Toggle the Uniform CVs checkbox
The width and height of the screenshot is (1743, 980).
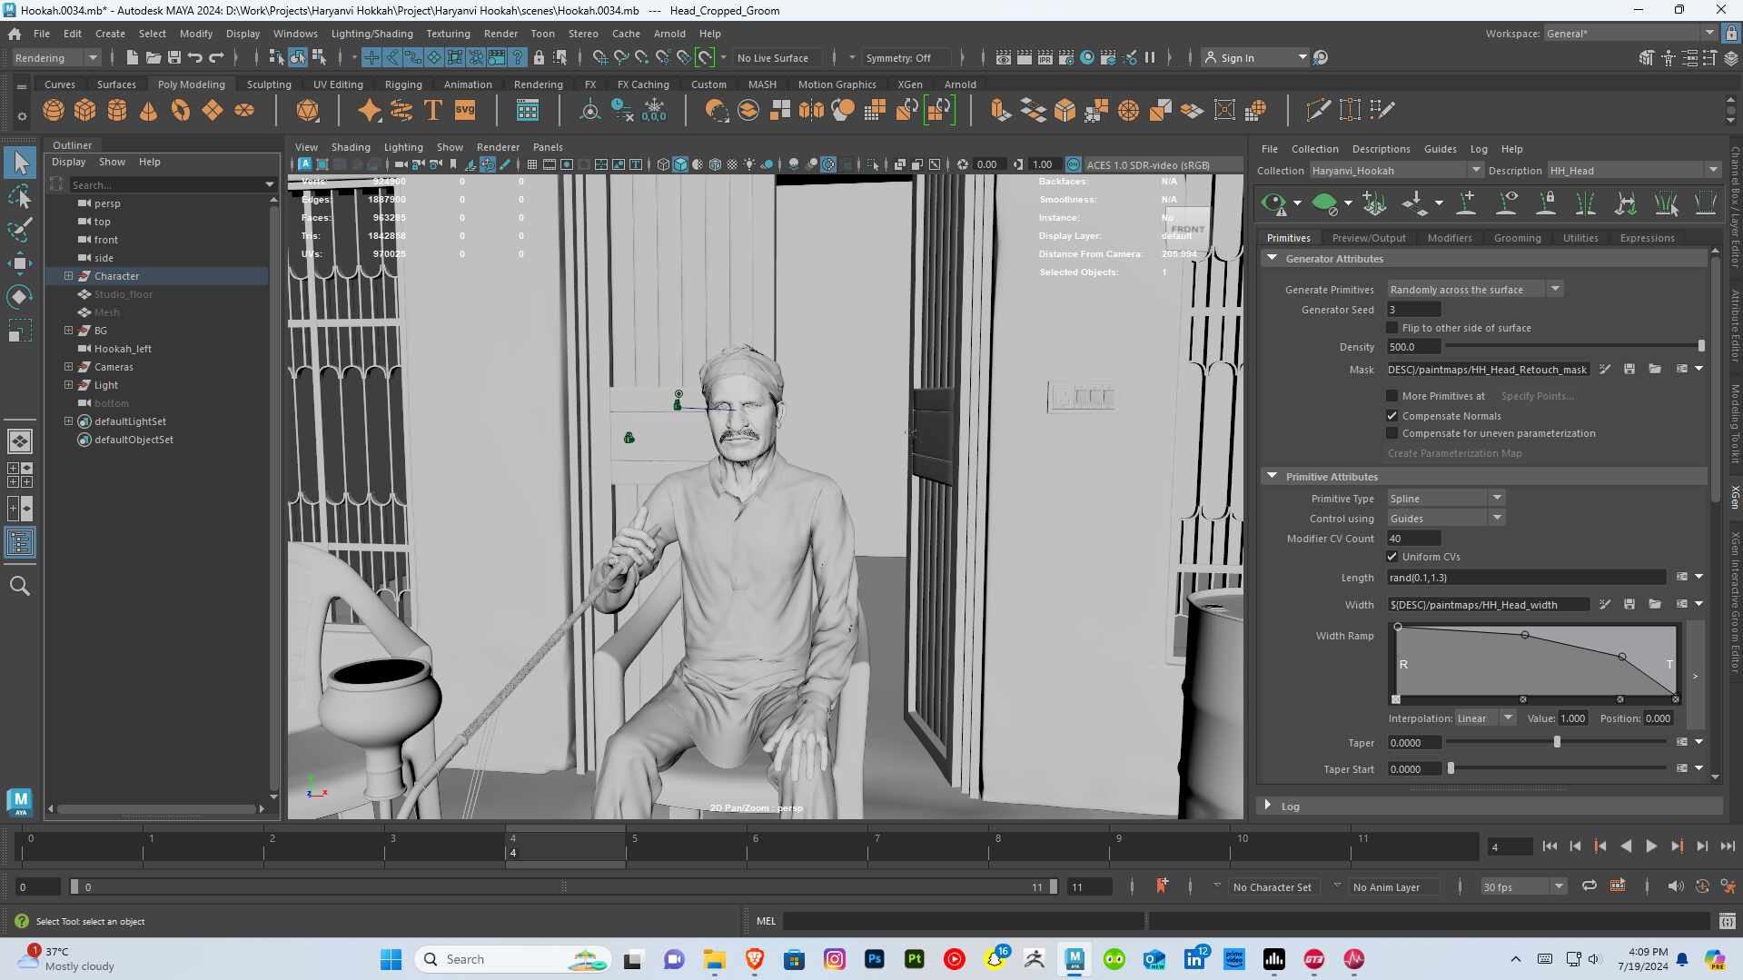pyautogui.click(x=1391, y=557)
